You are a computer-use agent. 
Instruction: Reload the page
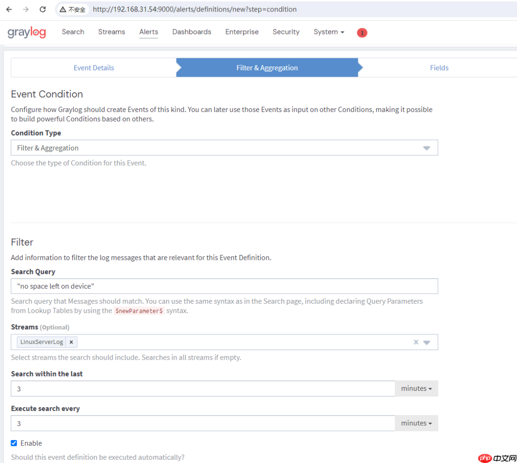point(43,9)
